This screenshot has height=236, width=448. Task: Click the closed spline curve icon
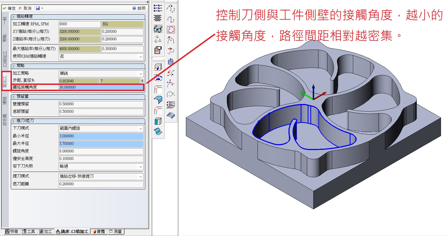pyautogui.click(x=171, y=30)
